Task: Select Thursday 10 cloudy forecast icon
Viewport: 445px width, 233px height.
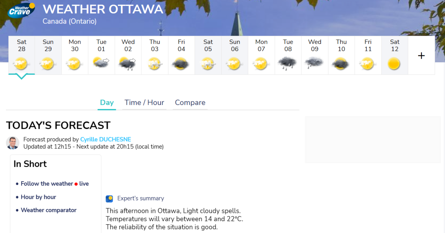Action: (341, 64)
